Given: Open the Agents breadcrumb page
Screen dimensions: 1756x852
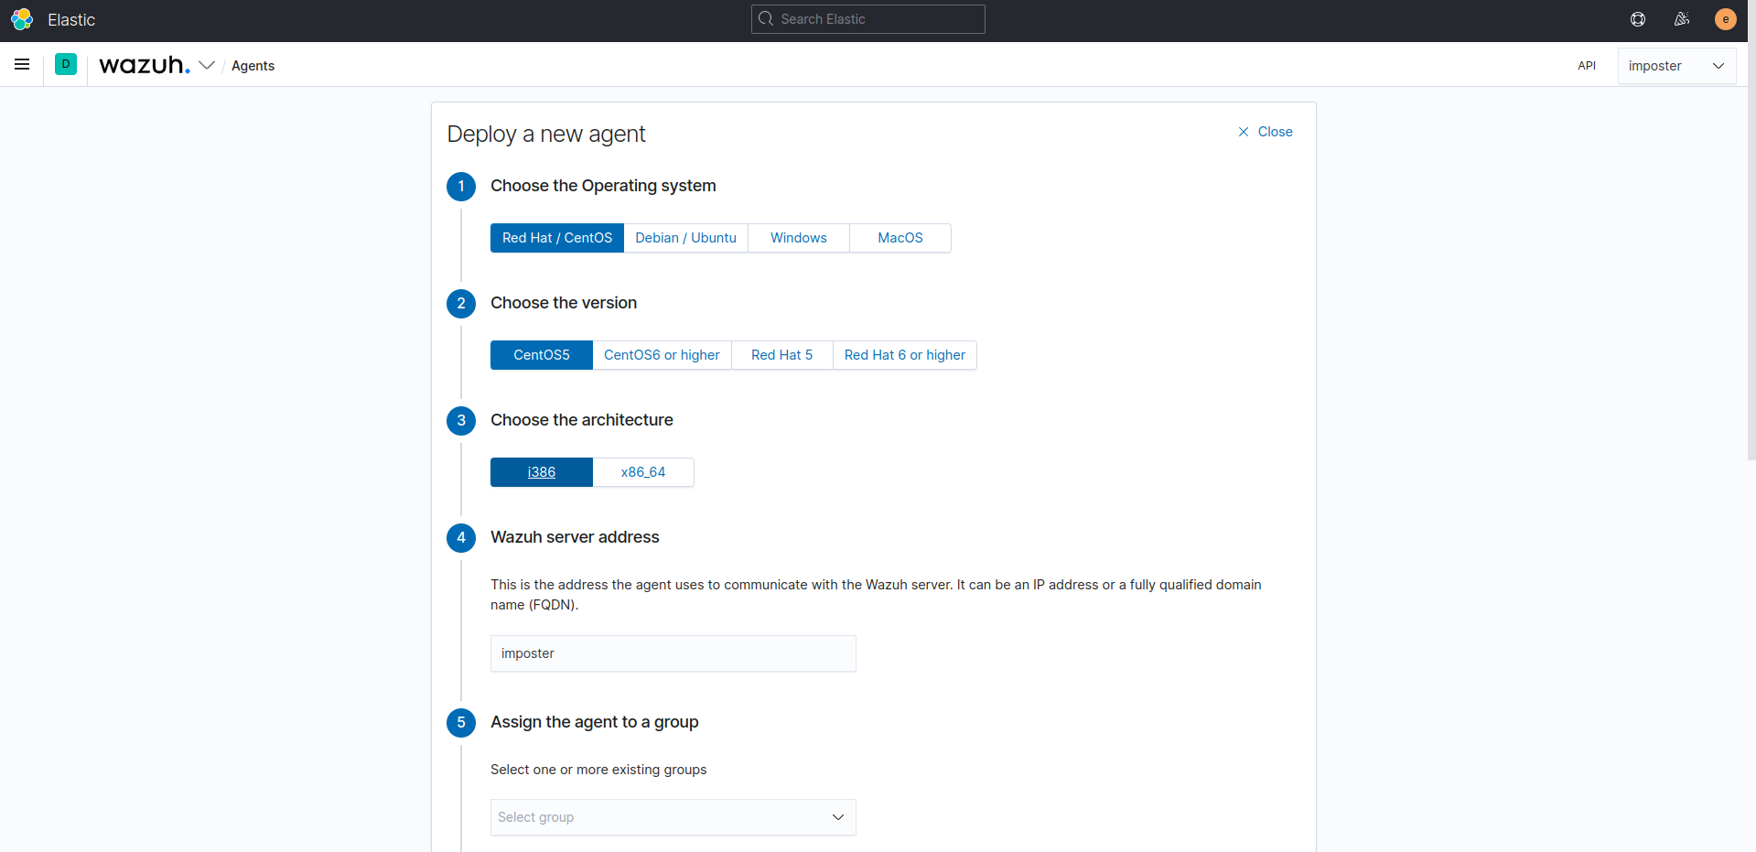Looking at the screenshot, I should click(253, 65).
